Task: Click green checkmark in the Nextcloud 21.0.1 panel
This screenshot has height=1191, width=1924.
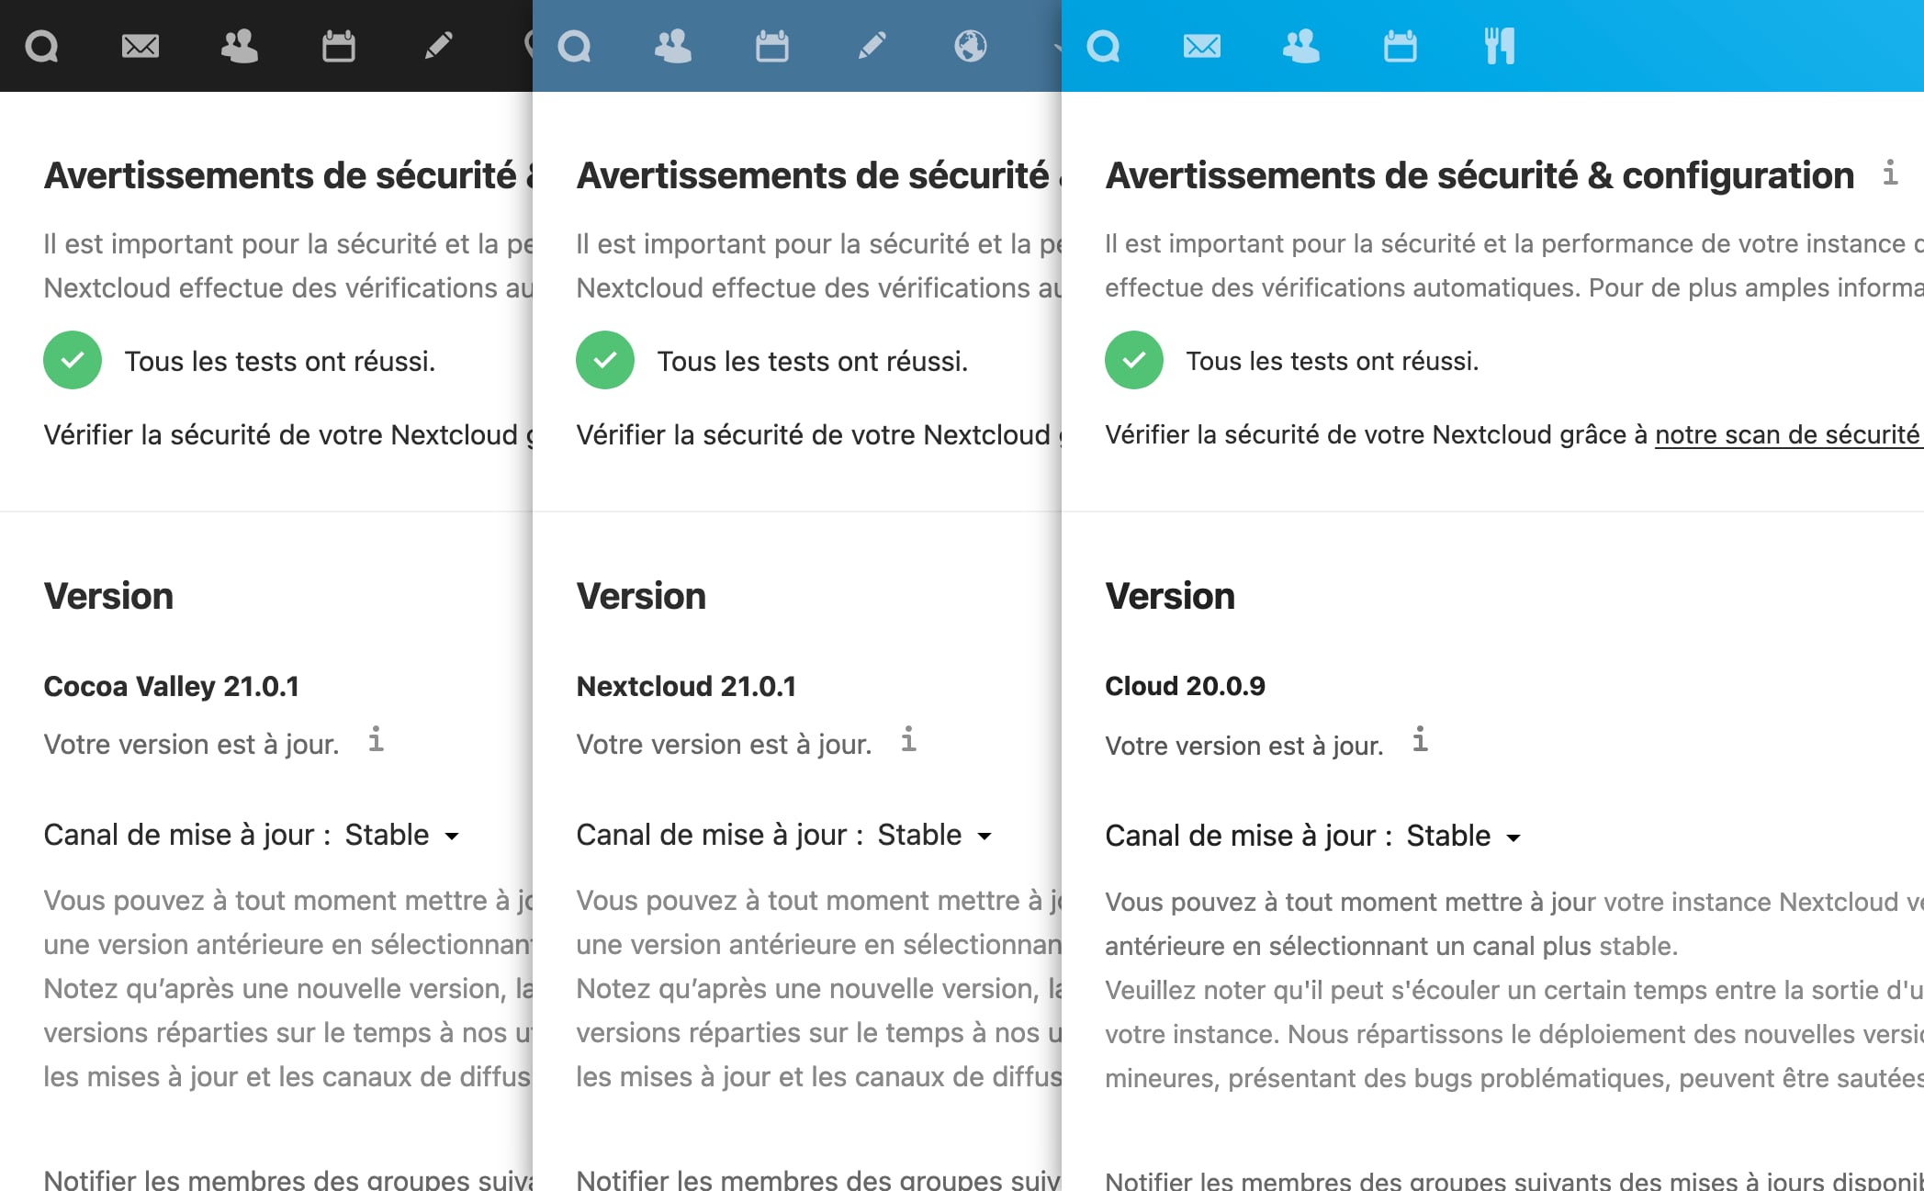Action: [x=605, y=360]
